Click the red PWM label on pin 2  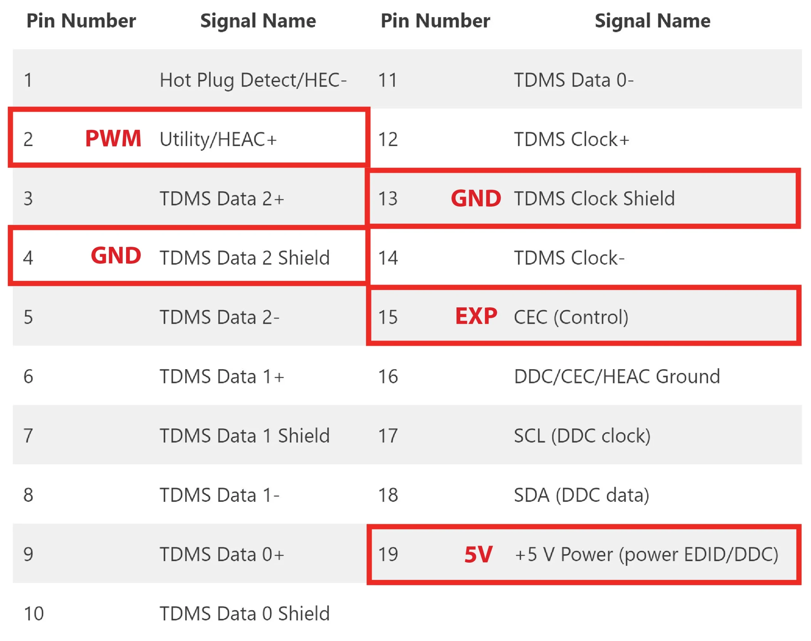(113, 138)
